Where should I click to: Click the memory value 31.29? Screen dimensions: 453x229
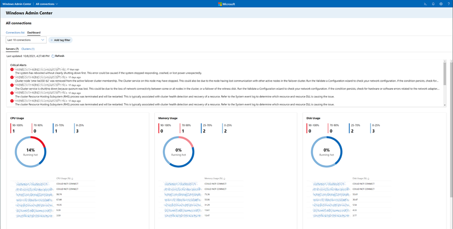[x=207, y=205]
